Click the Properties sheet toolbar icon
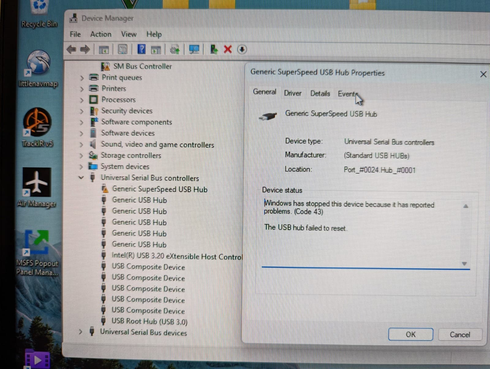 click(123, 49)
